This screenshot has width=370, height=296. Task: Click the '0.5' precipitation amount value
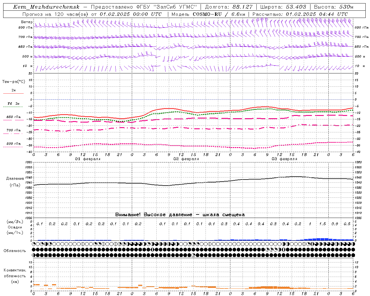click(347, 224)
